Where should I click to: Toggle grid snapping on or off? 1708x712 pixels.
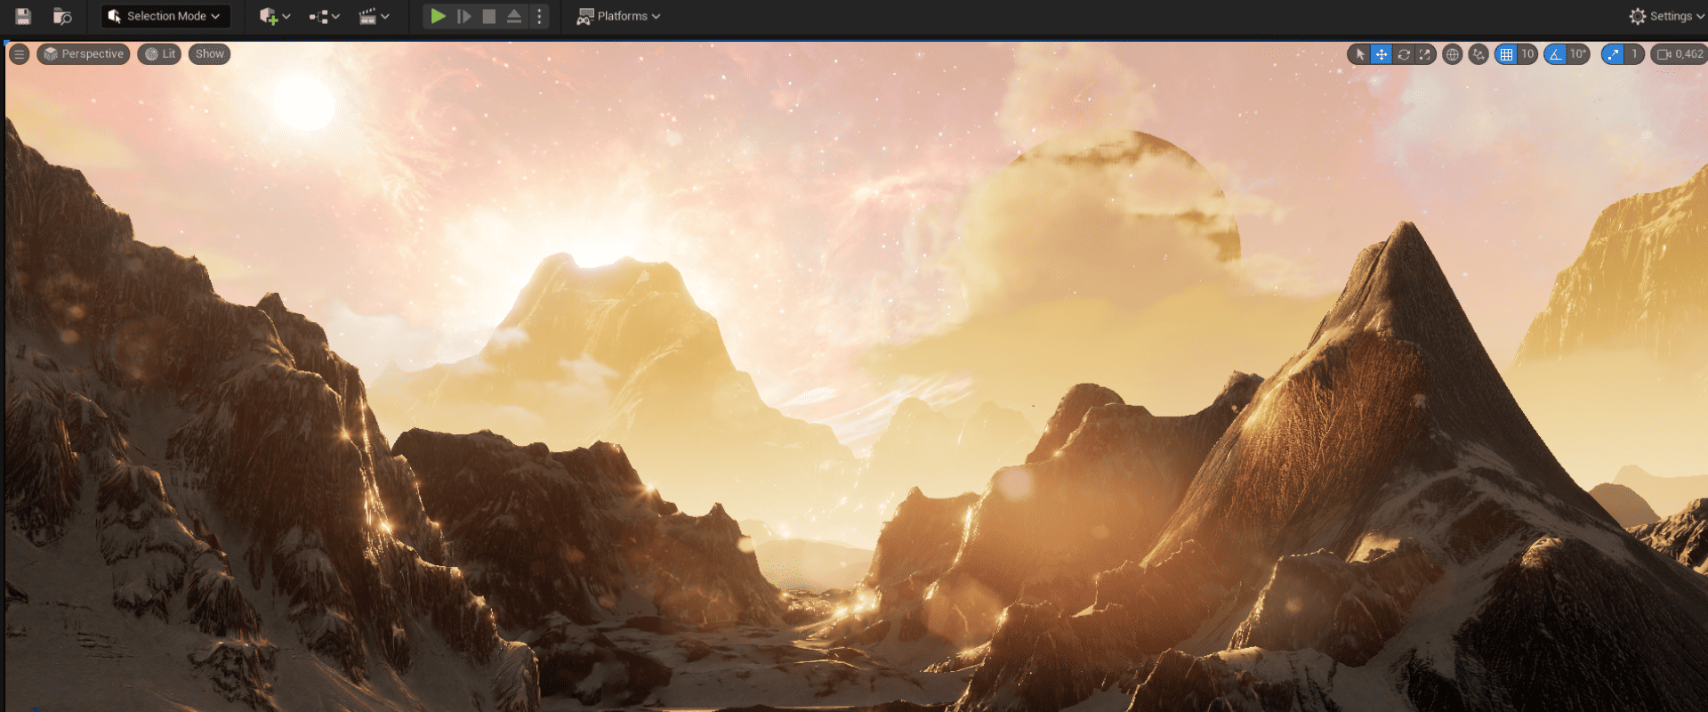(1506, 54)
